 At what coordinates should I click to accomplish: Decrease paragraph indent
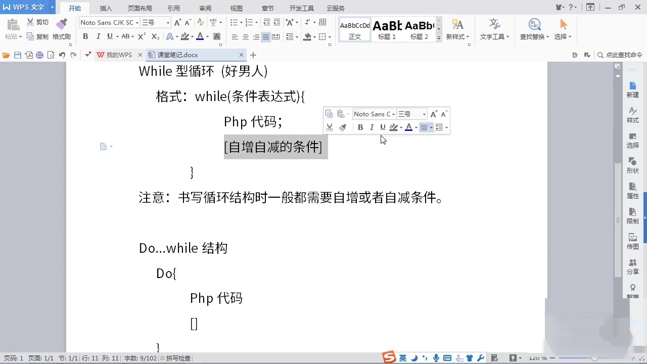click(266, 22)
